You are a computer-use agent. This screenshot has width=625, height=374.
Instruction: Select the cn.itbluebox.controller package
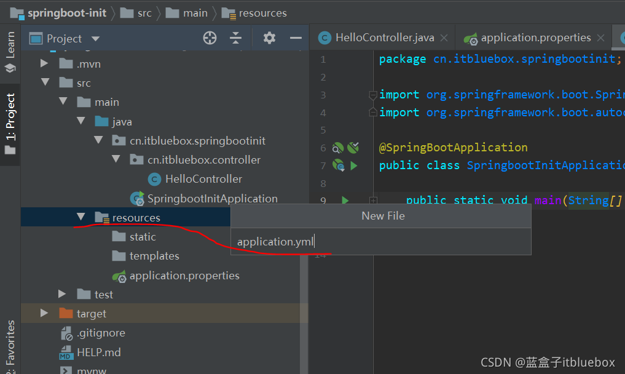(195, 160)
